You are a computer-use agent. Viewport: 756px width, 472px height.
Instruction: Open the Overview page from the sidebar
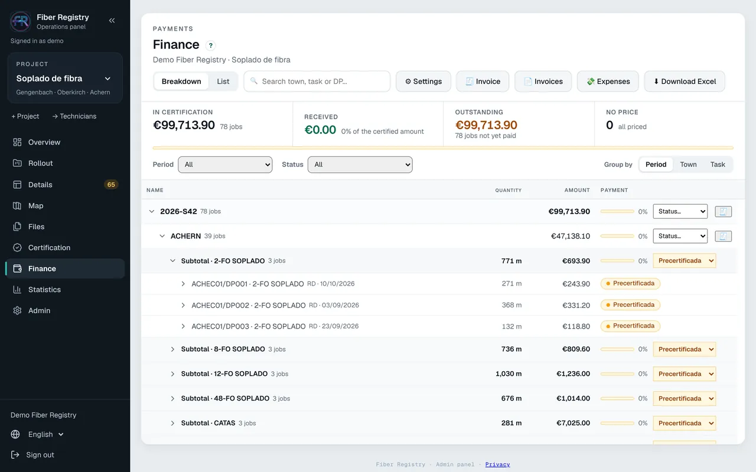[x=65, y=142]
